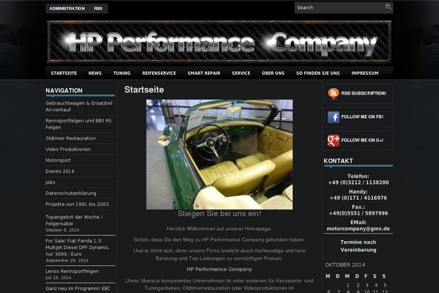Click the green convertible car photo

[x=219, y=155]
